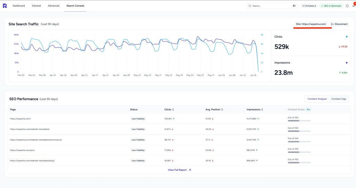Viewport: 356px width, 188px height.
Task: Click the green arrow next to 895,940
Action: coord(257,161)
